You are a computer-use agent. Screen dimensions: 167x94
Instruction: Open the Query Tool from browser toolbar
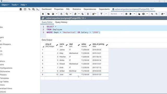(x=21, y=9)
